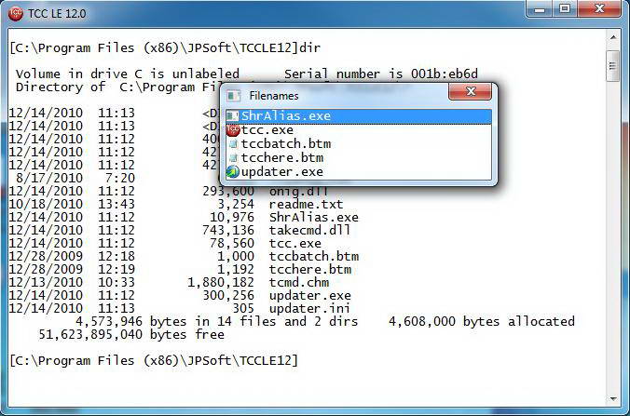Click the 1,880,182 file size value

pos(221,282)
